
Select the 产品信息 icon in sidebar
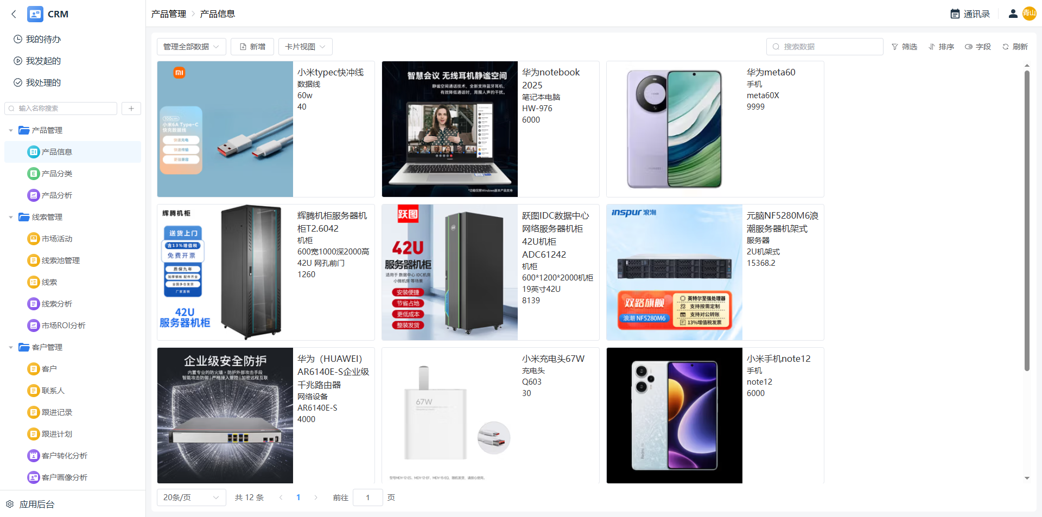pyautogui.click(x=33, y=152)
